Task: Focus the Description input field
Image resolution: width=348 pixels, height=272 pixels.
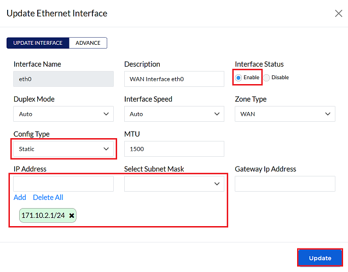Action: click(x=174, y=79)
